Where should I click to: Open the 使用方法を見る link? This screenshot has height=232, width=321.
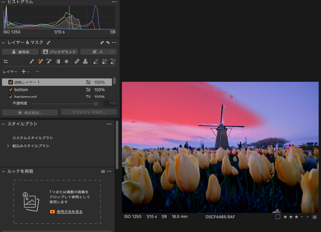click(x=69, y=212)
